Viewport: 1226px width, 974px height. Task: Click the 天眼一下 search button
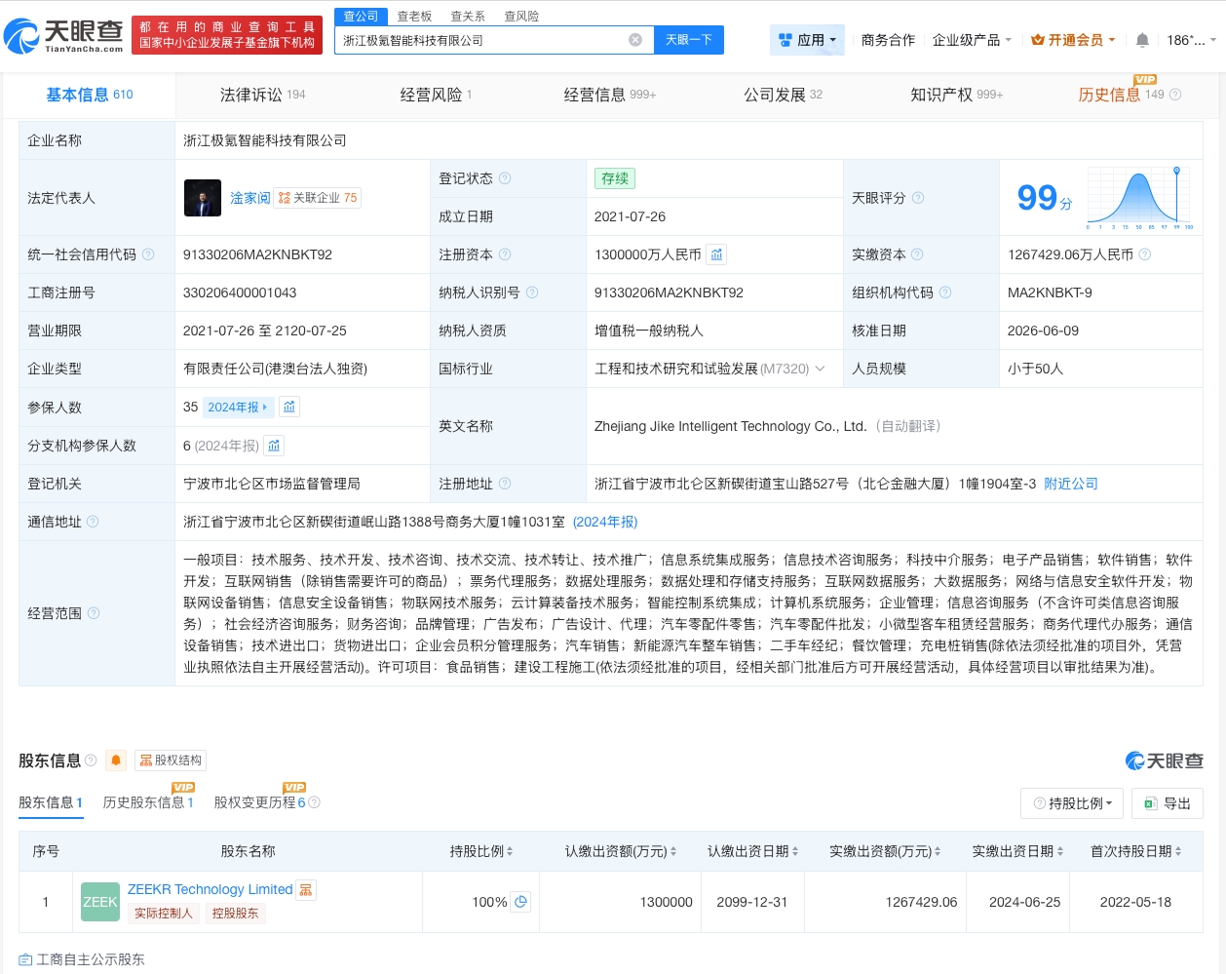click(x=688, y=40)
